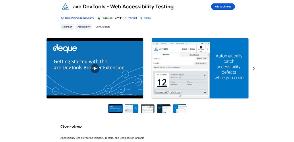This screenshot has width=294, height=142.
Task: Click the star rating icon
Action: pyautogui.click(x=121, y=18)
